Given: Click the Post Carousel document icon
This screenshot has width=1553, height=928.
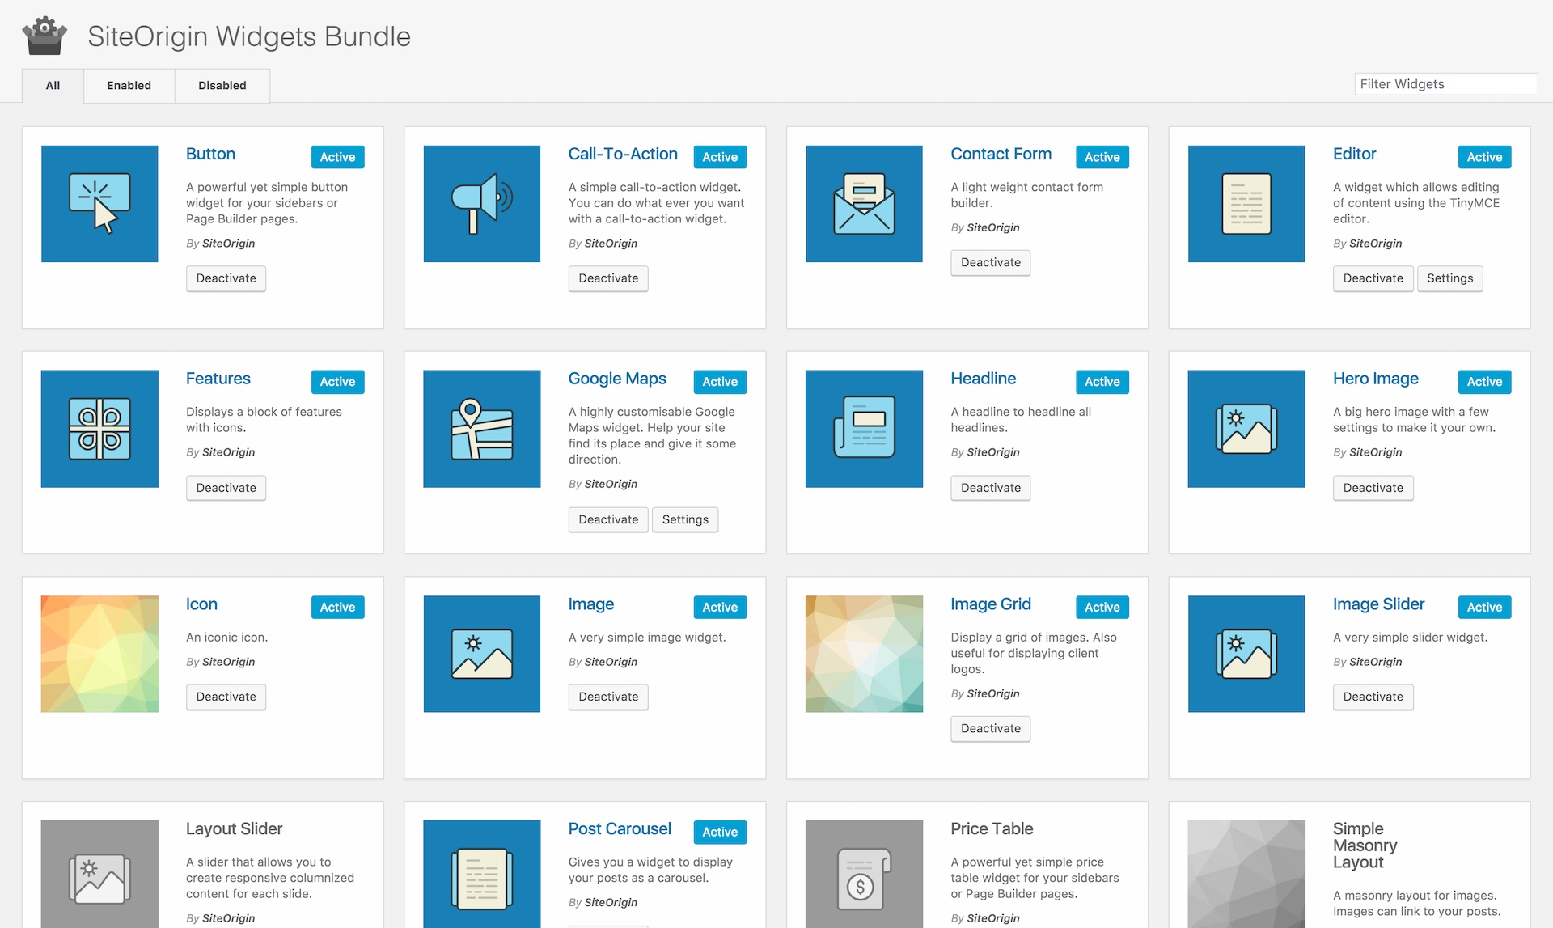Looking at the screenshot, I should point(482,875).
